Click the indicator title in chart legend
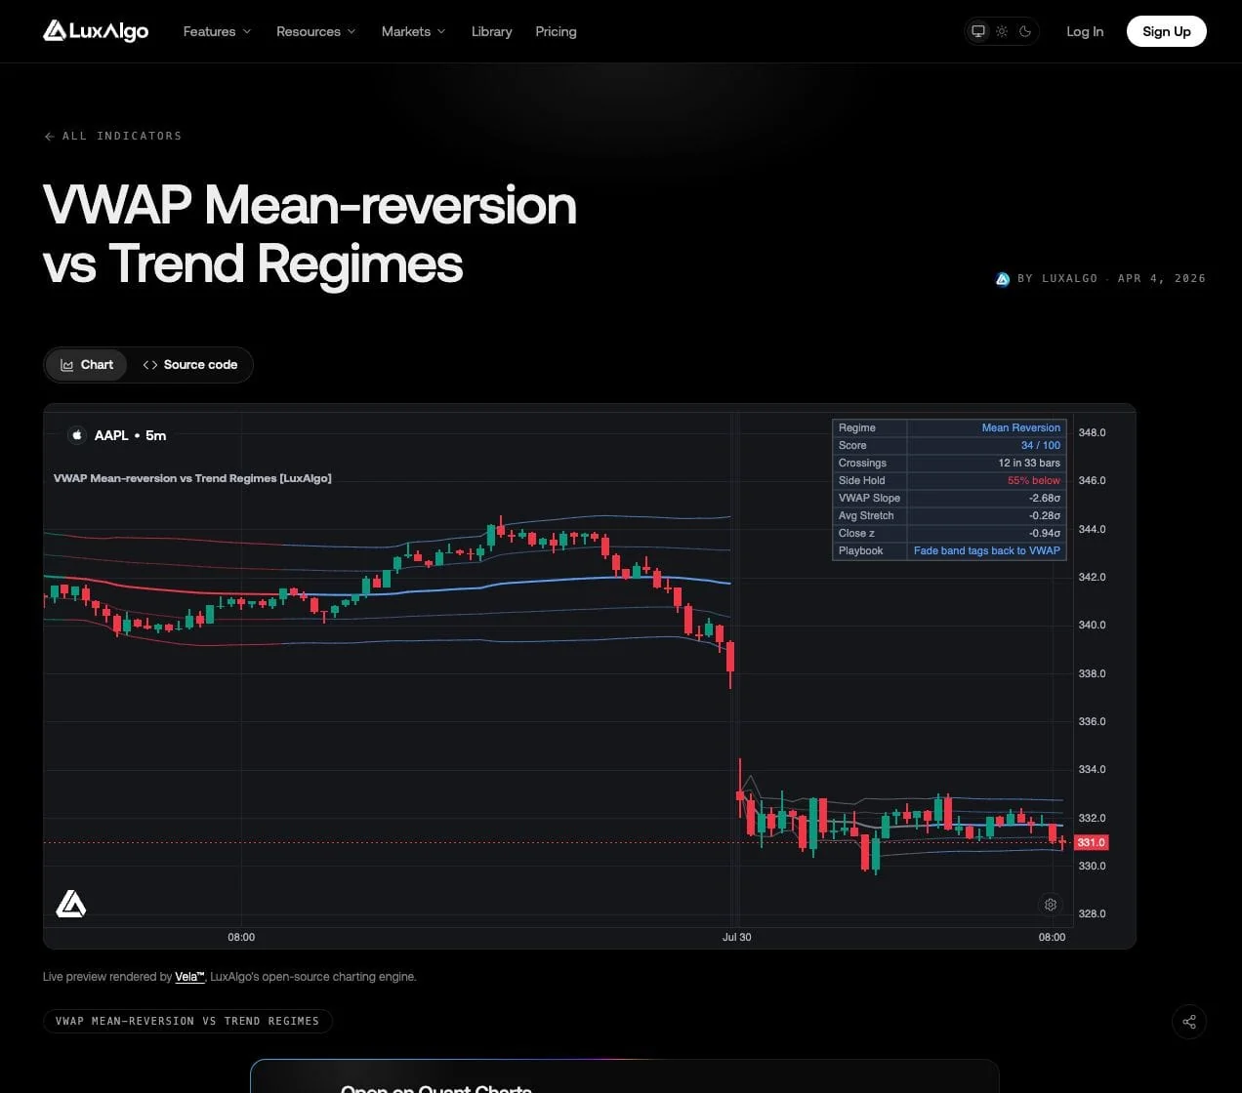The width and height of the screenshot is (1242, 1093). point(192,478)
